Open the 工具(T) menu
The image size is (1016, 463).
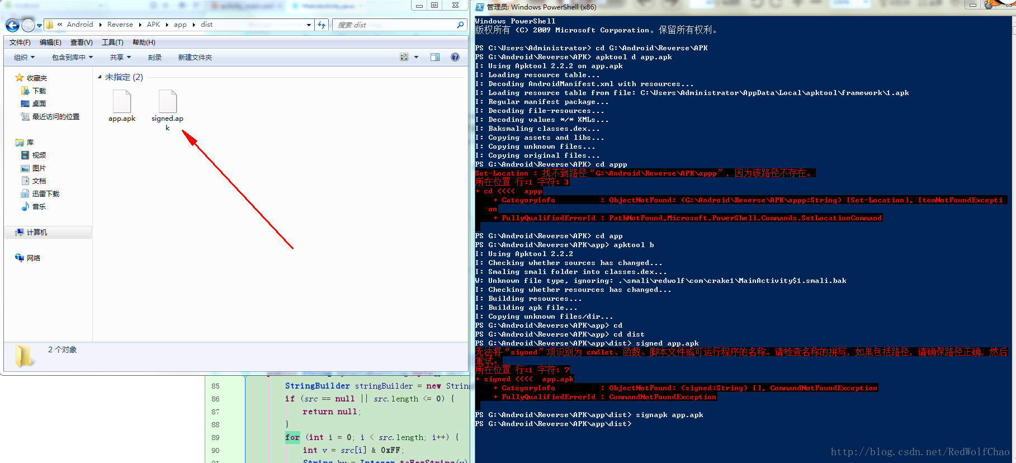pyautogui.click(x=112, y=42)
